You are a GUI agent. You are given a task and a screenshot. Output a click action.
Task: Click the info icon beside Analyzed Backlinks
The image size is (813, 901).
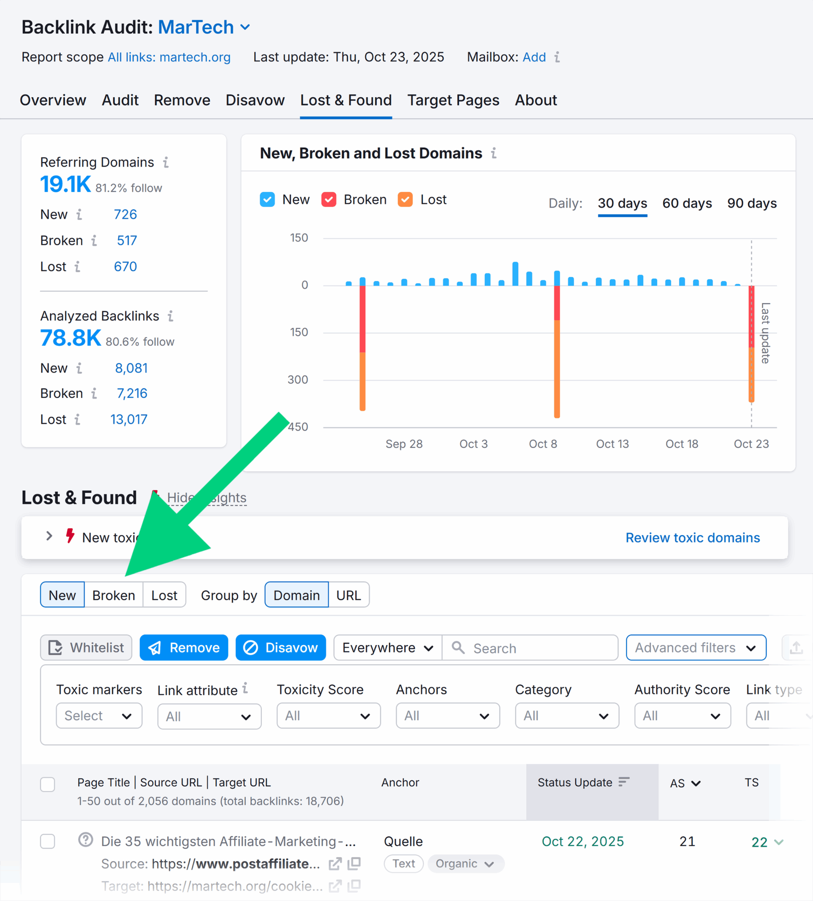pos(171,316)
